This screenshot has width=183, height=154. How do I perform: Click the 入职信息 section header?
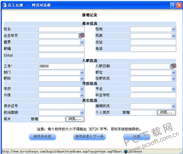[90, 61]
